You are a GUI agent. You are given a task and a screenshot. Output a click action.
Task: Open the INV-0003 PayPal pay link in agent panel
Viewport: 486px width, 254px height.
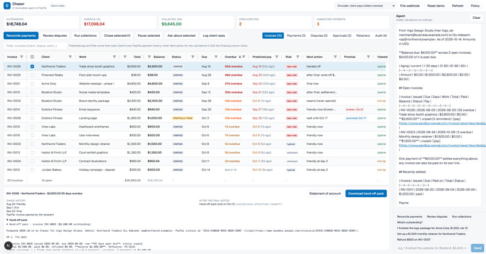(x=443, y=145)
